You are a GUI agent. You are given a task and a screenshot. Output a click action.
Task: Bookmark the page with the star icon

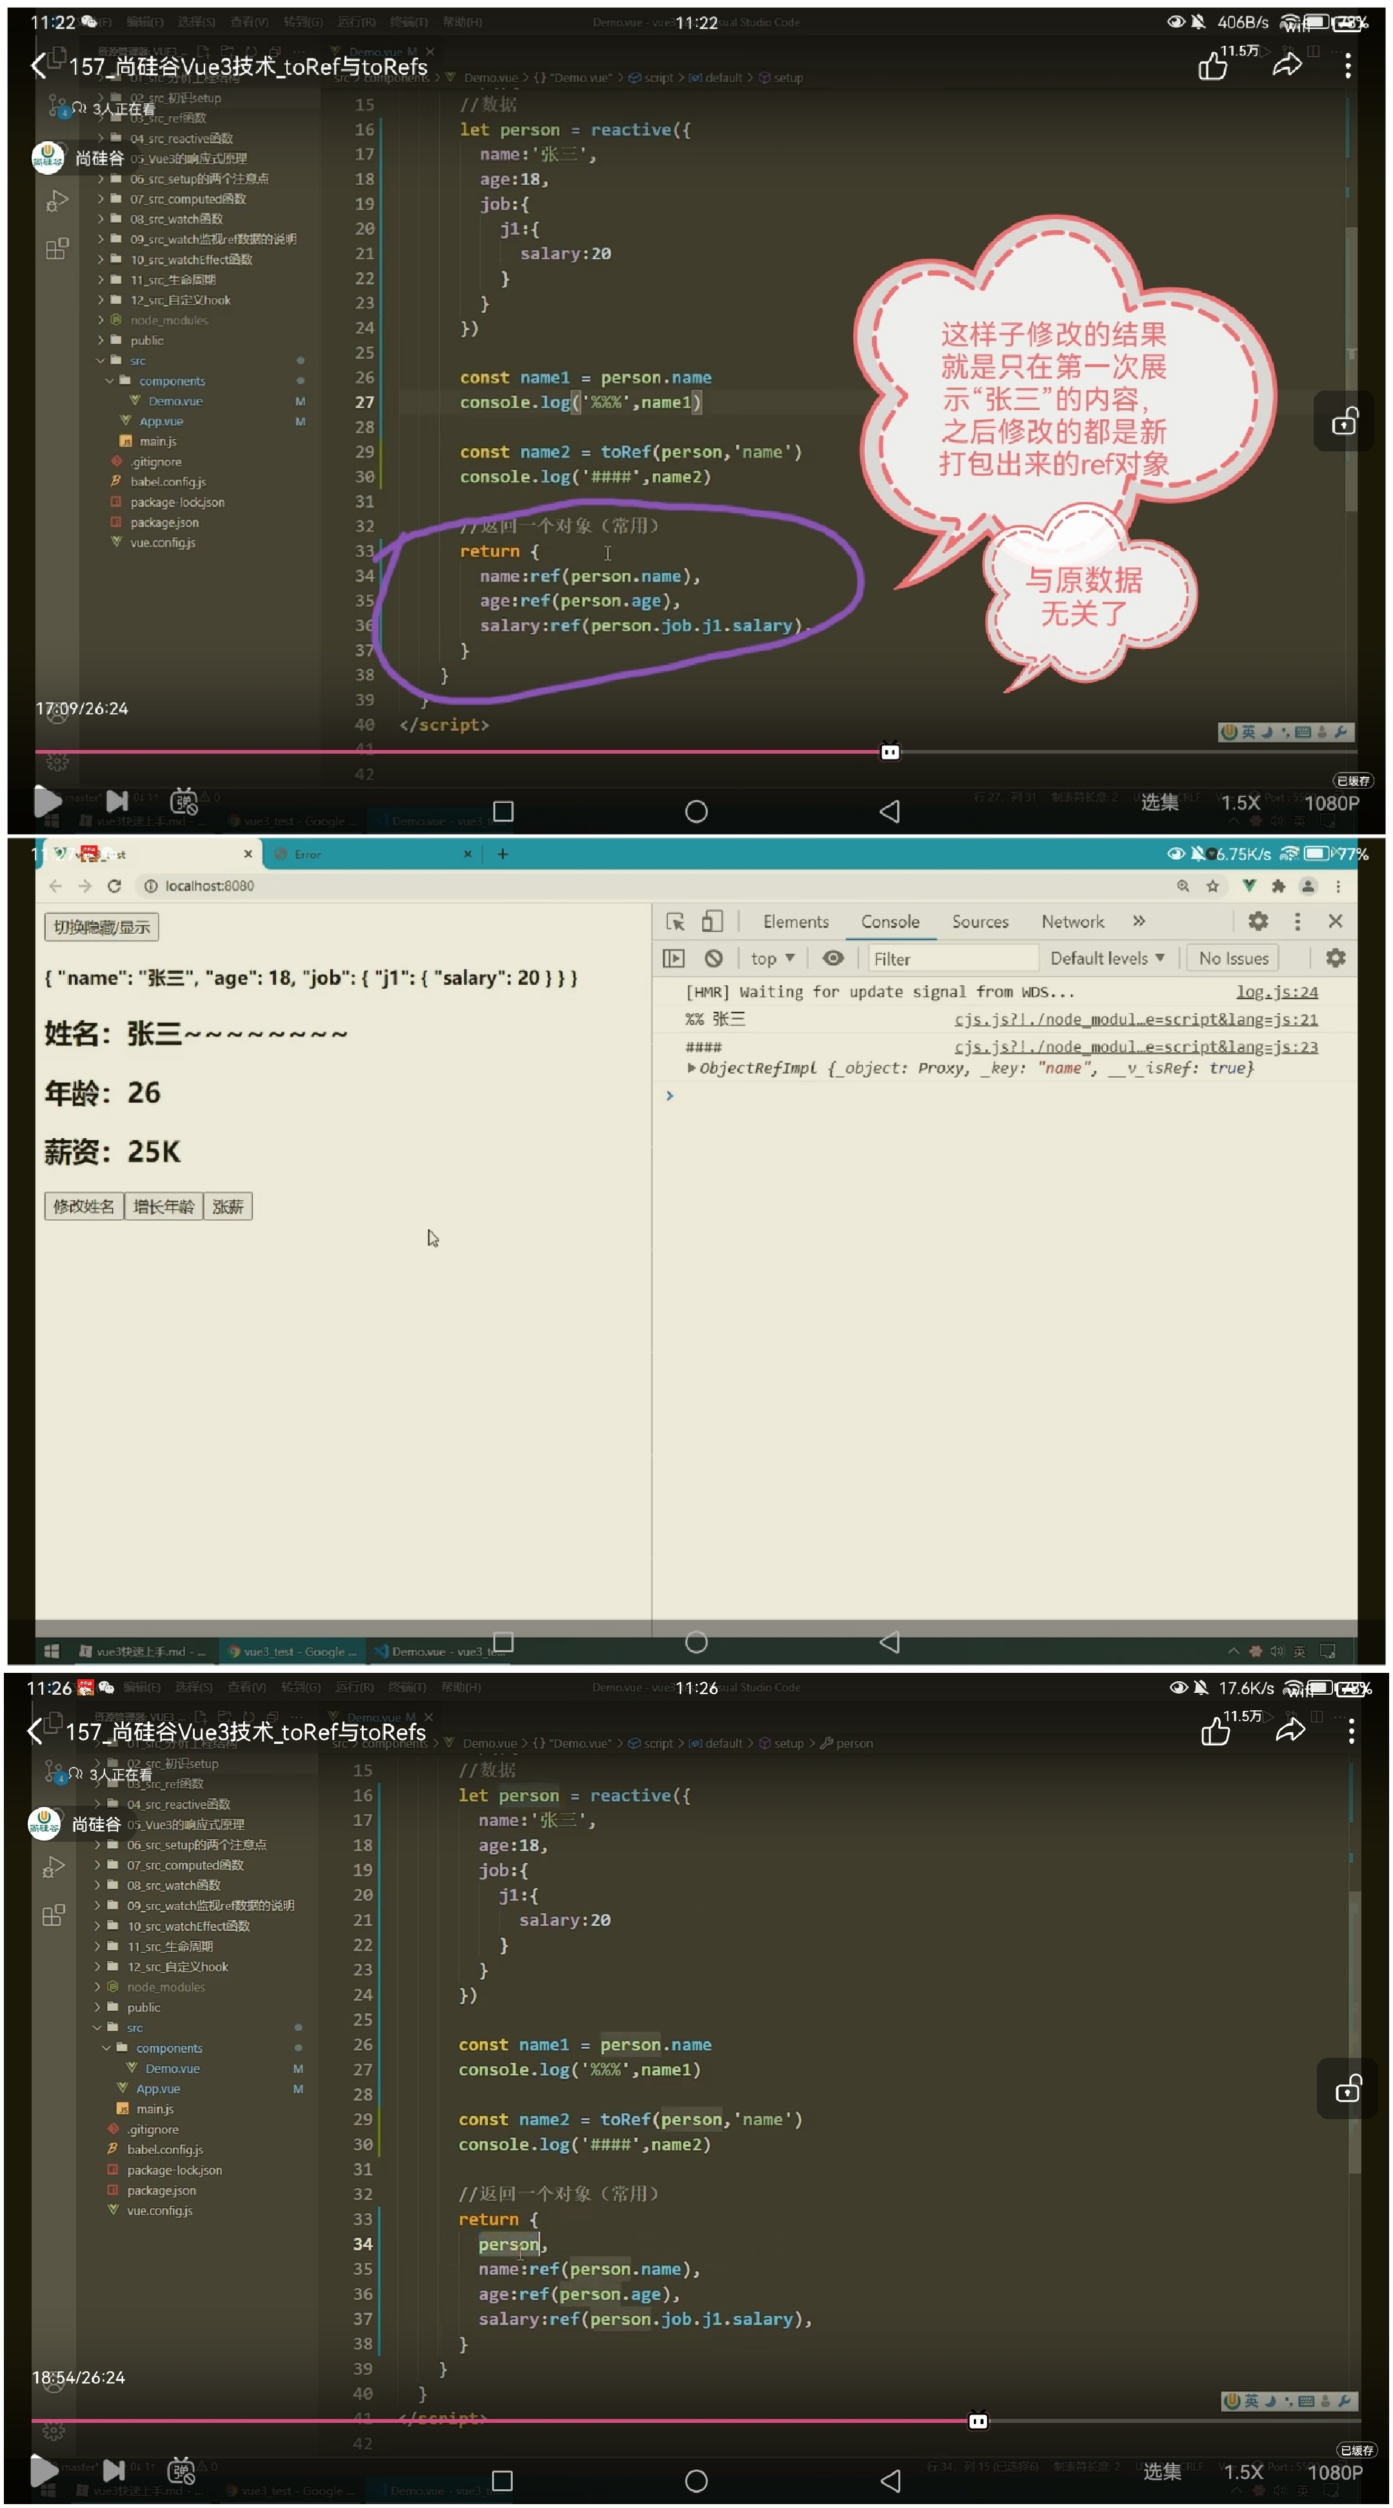coord(1213,886)
